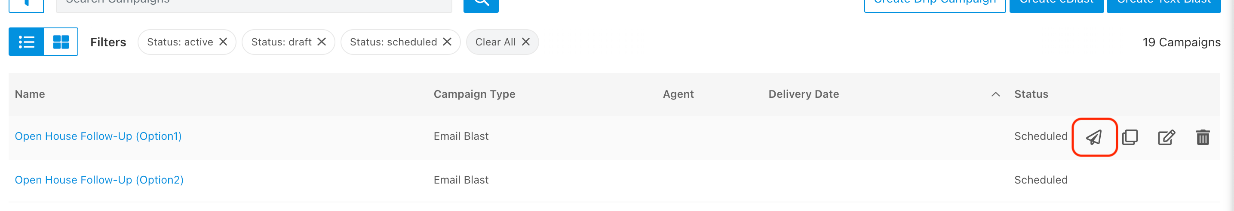Sort by Delivery Date column header
The width and height of the screenshot is (1234, 211).
[803, 94]
